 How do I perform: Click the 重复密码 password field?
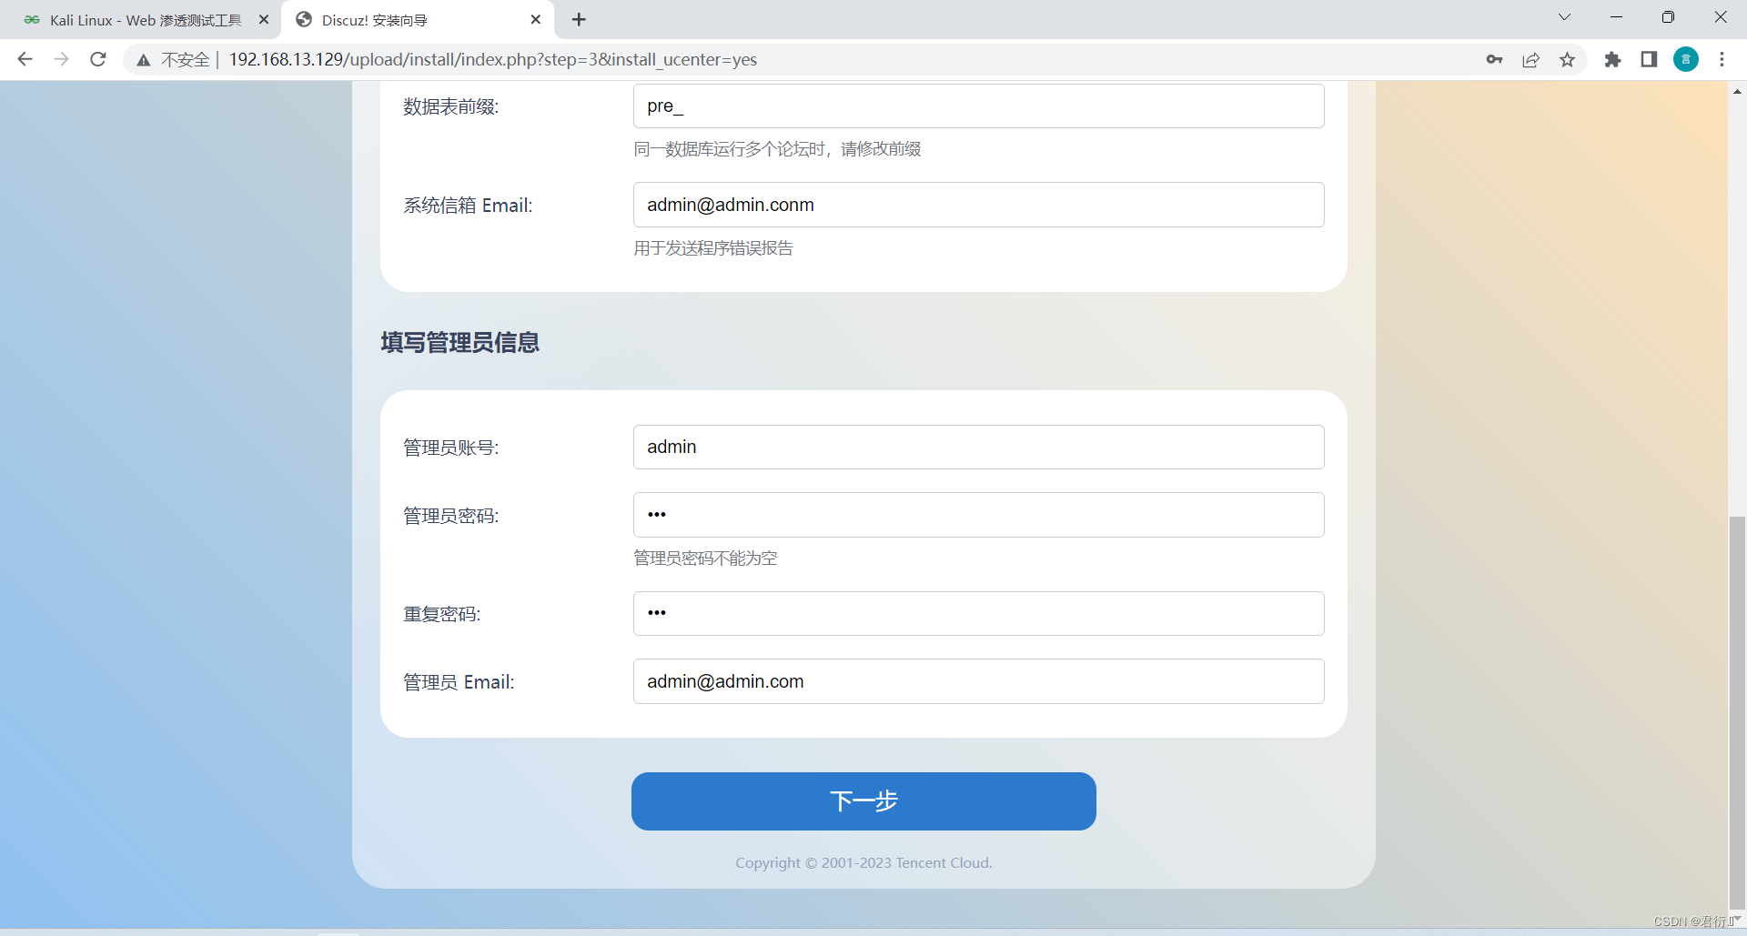(x=978, y=613)
